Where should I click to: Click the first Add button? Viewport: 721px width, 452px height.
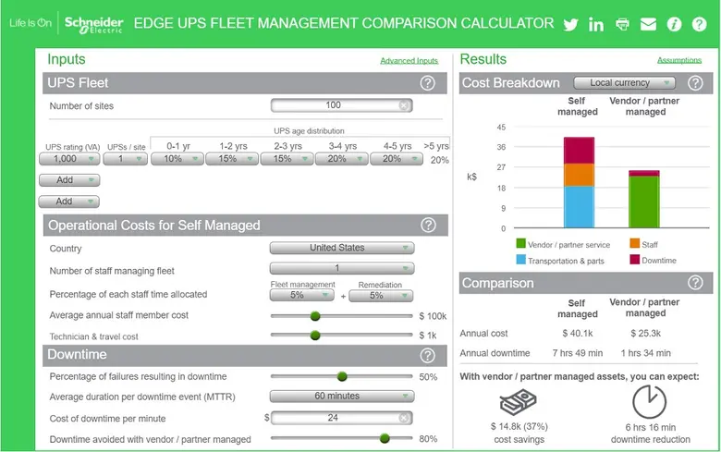point(68,180)
